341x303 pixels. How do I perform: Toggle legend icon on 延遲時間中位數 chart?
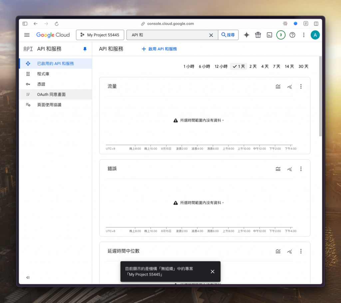click(x=278, y=251)
